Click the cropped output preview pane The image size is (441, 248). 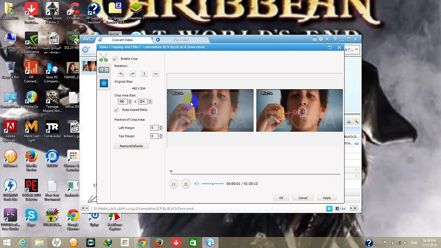pyautogui.click(x=299, y=111)
